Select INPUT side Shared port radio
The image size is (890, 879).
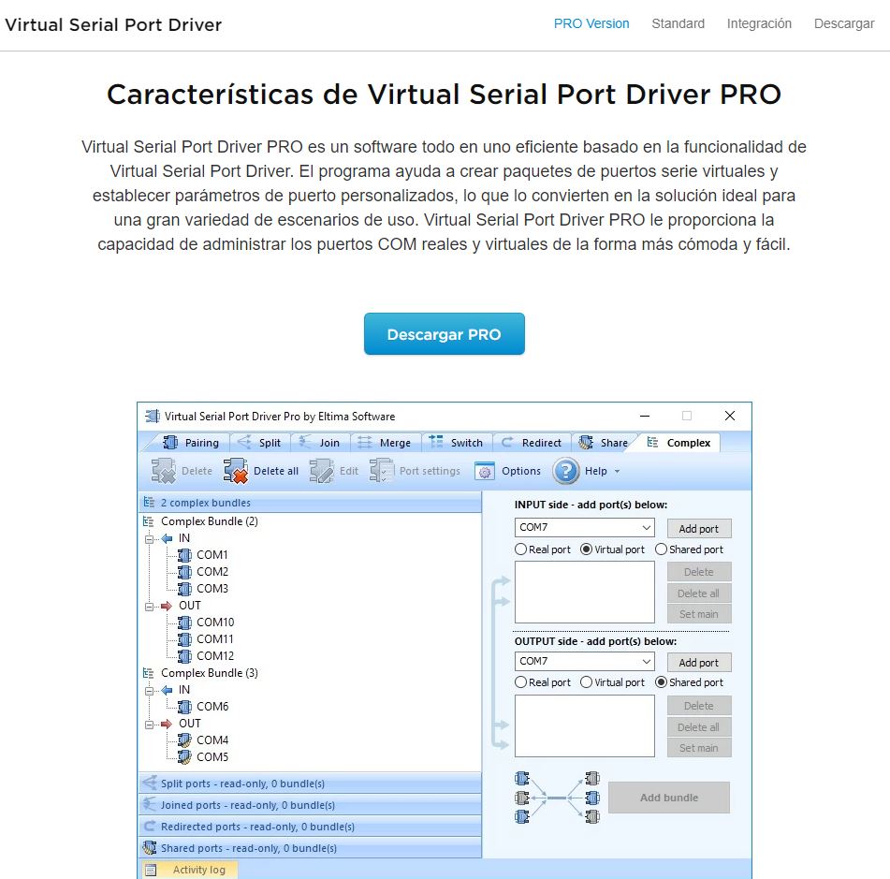coord(661,549)
